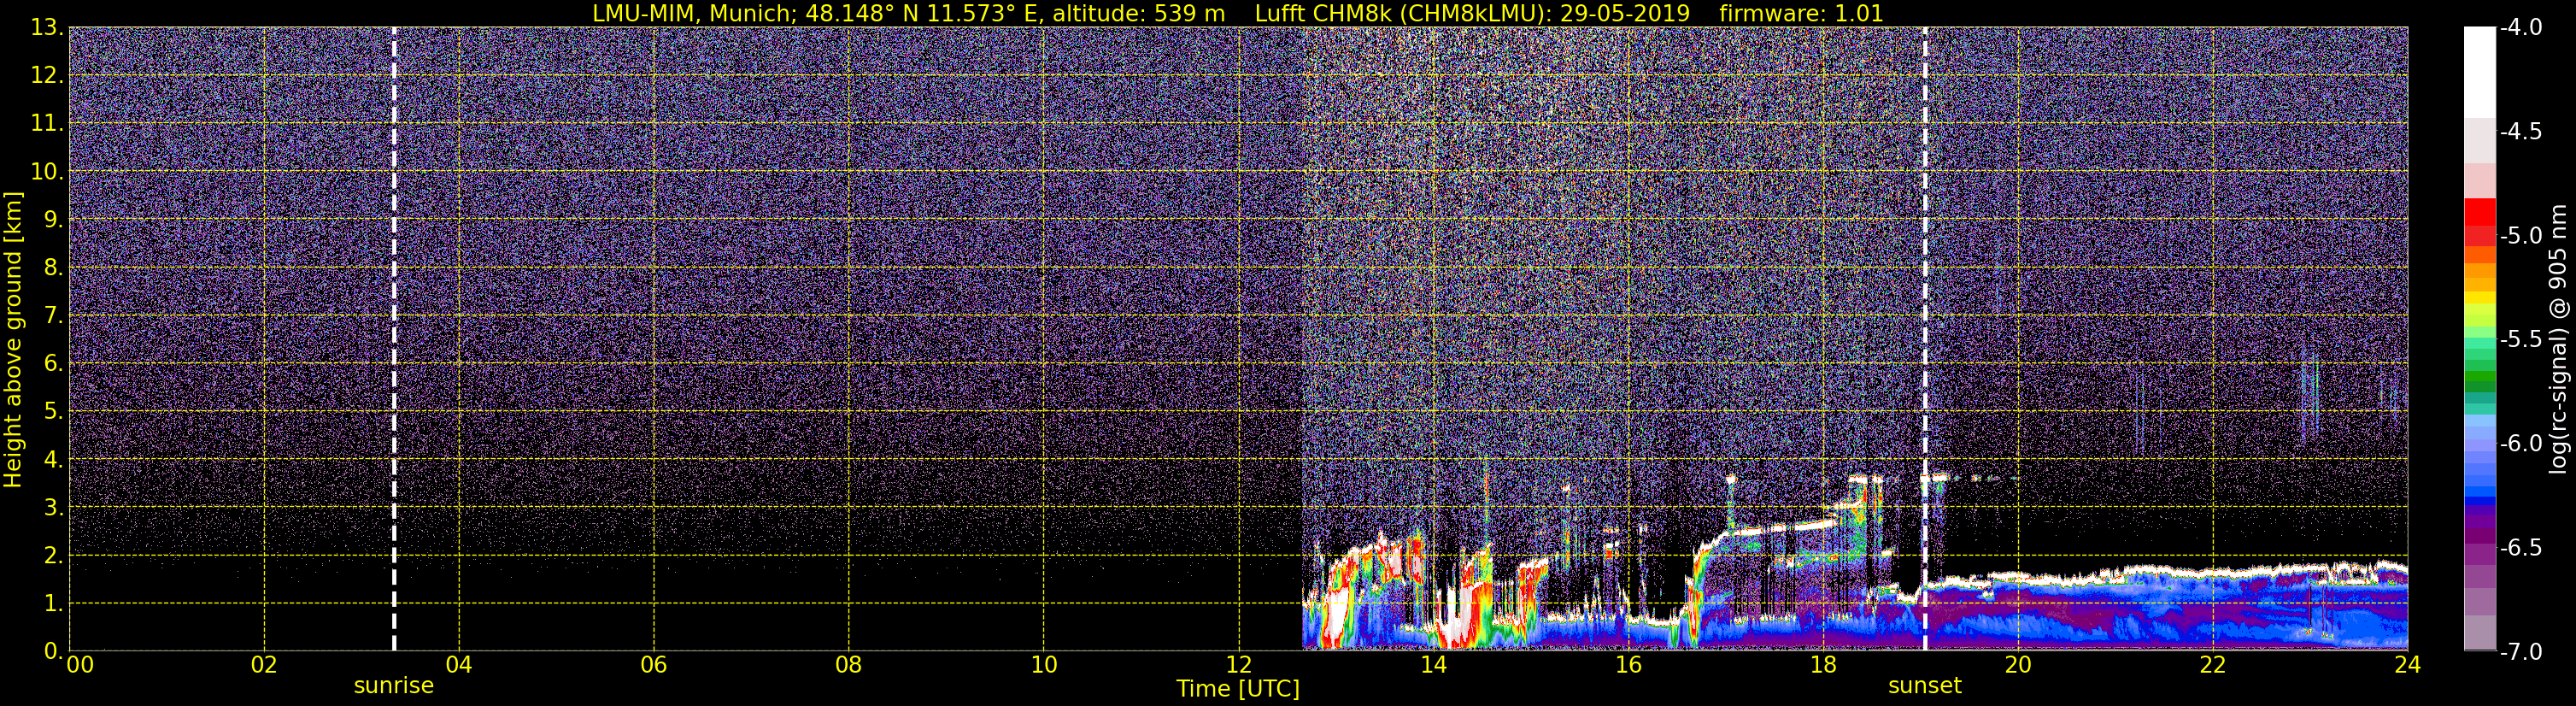2576x706 pixels.
Task: Click the 20 tick on the time axis
Action: (x=2018, y=666)
